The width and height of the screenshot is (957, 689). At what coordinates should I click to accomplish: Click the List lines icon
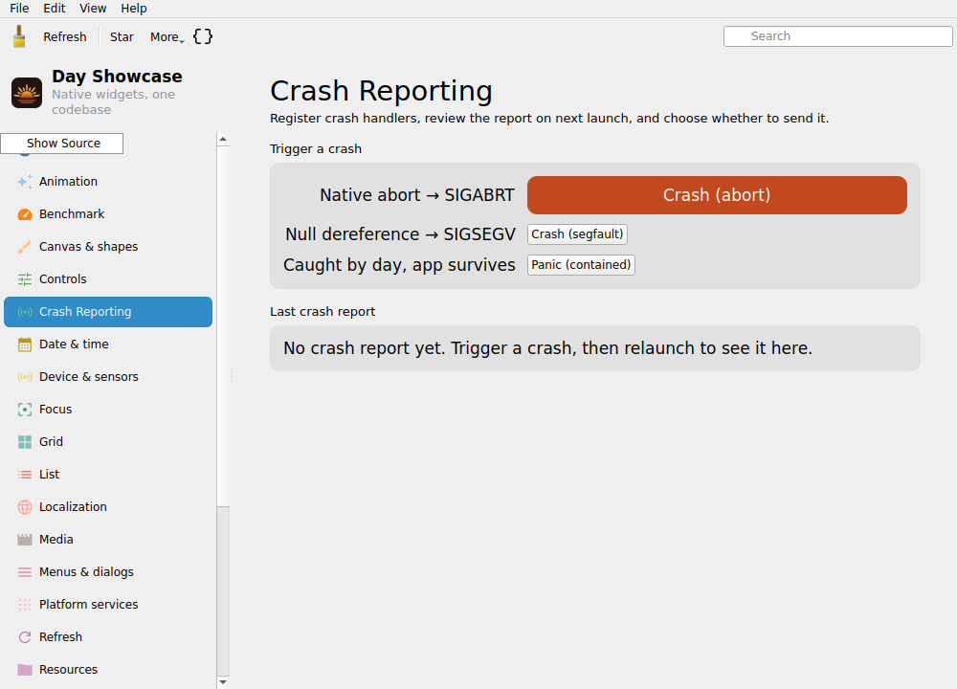(25, 475)
